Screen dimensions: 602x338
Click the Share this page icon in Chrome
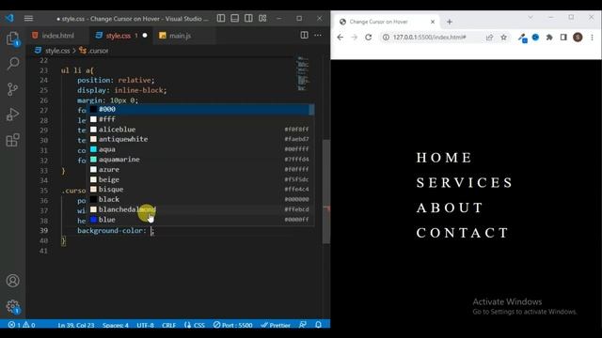pos(489,38)
